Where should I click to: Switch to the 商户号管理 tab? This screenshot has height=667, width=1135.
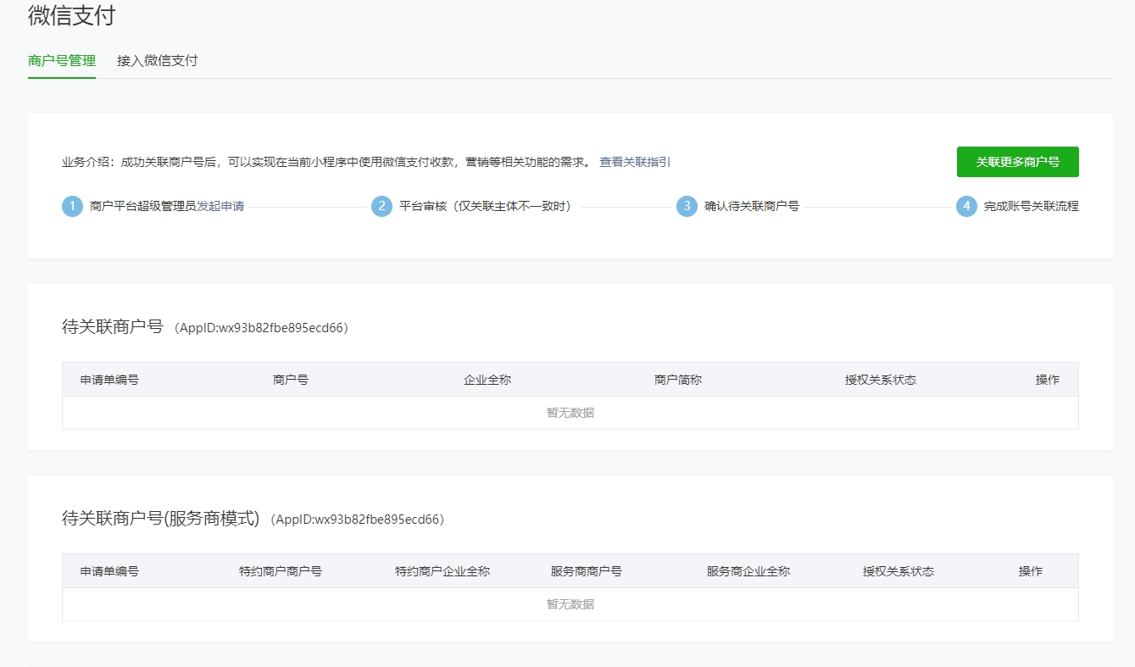[62, 61]
